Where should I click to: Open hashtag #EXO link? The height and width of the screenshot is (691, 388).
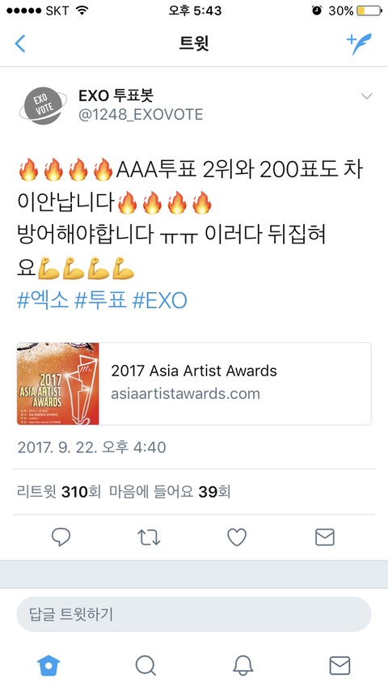(x=160, y=300)
